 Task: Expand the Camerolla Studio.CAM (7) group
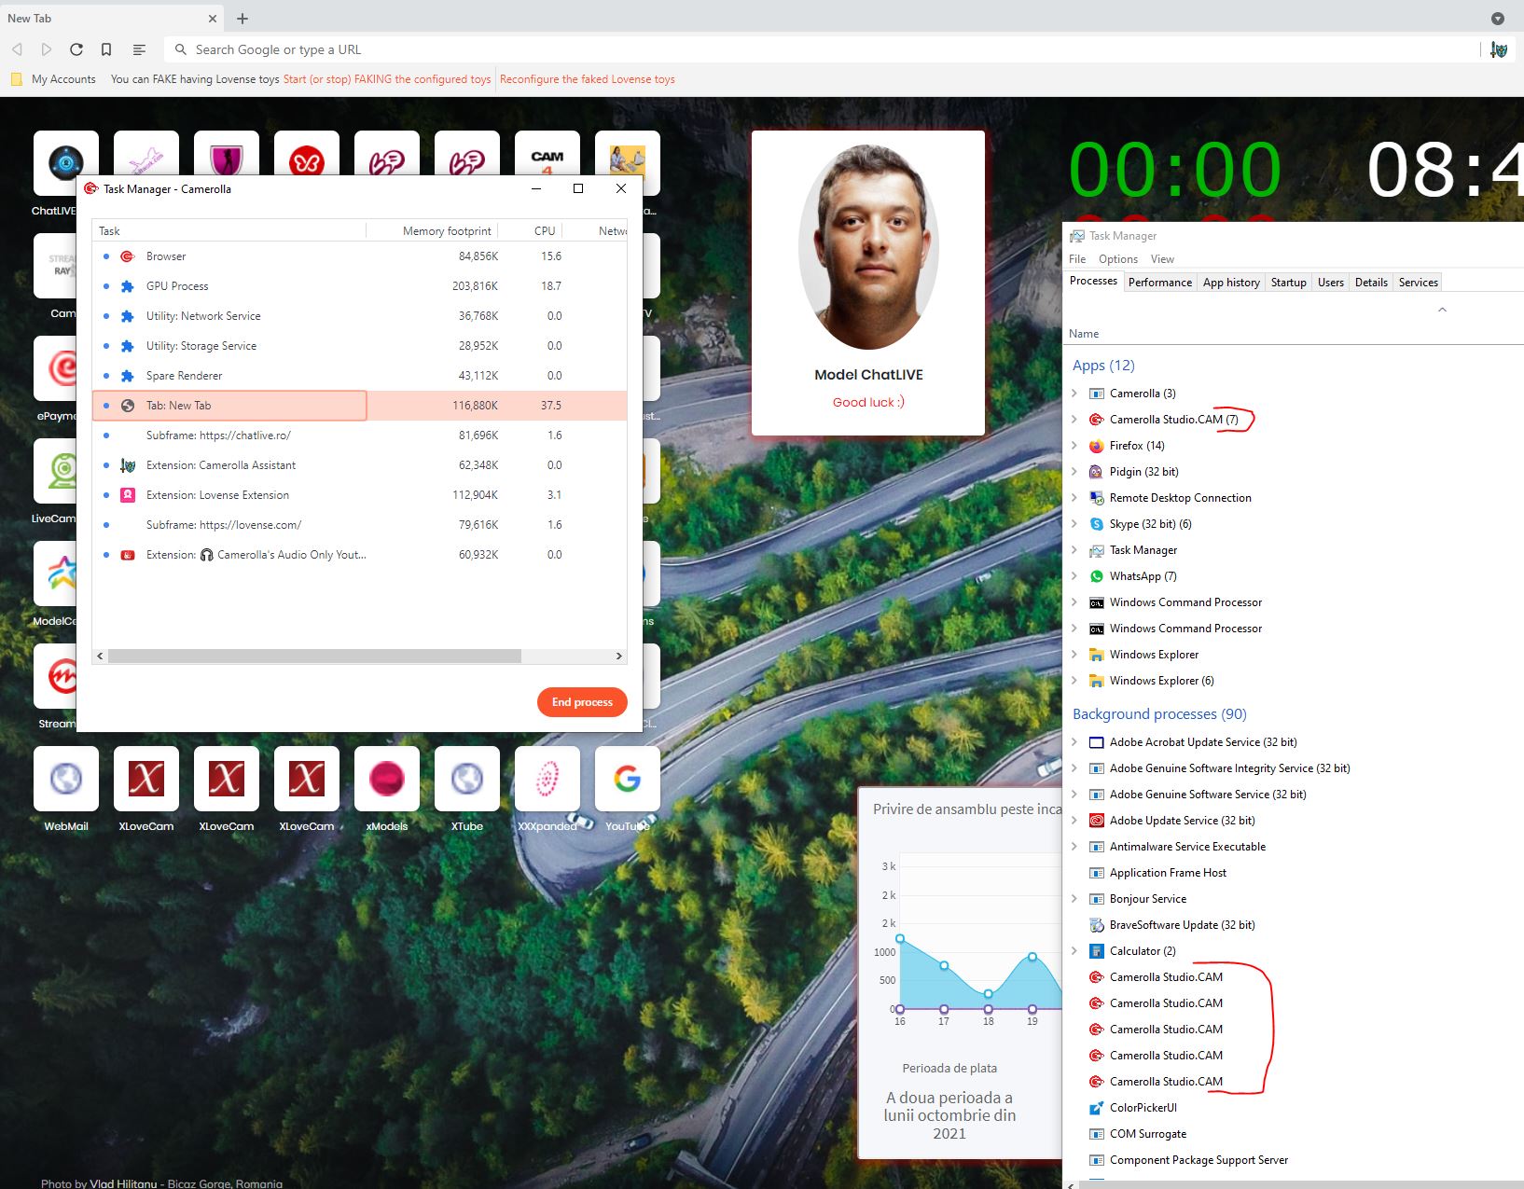point(1074,420)
